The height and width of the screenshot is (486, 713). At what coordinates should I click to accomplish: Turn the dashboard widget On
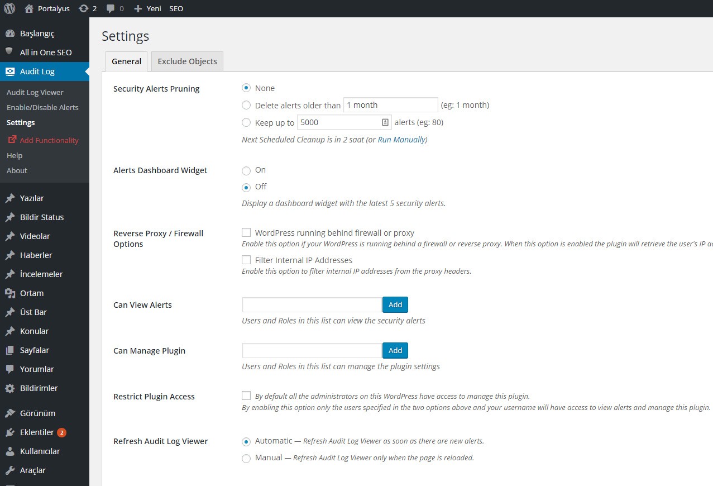click(246, 171)
